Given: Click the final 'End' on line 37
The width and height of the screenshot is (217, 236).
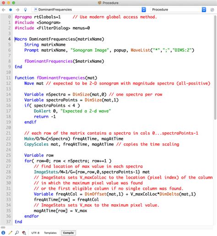Looking at the screenshot, I should click(18, 222).
